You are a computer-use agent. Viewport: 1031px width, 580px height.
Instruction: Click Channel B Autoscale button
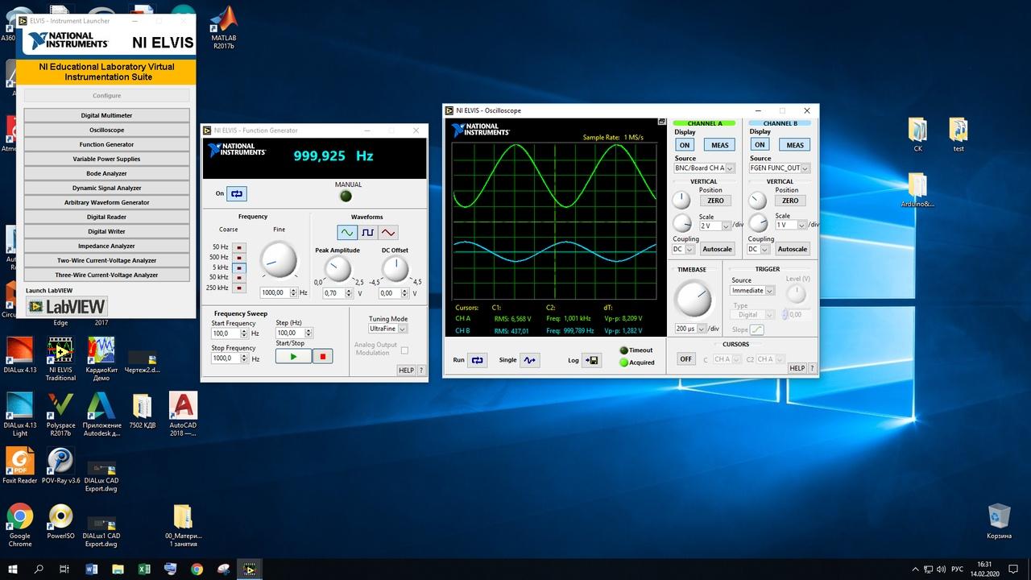coord(792,249)
